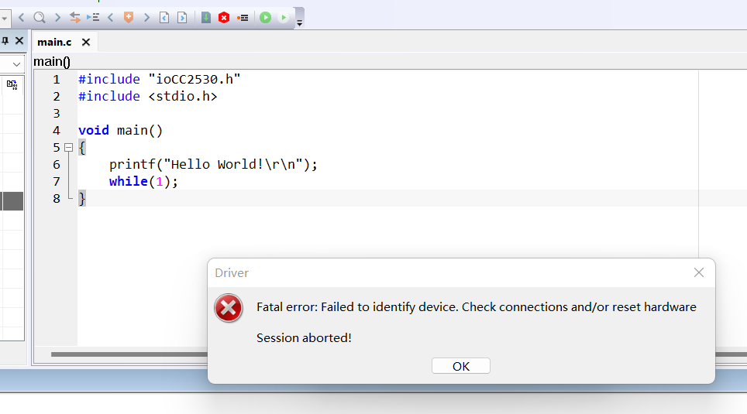Click the Navigate Forward page icon

(x=182, y=17)
